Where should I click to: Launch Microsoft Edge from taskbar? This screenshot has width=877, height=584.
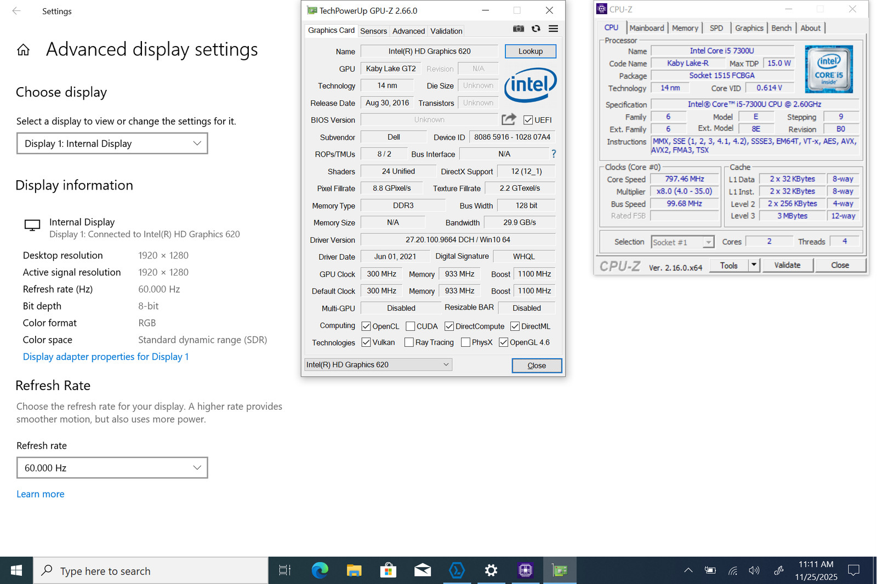click(320, 570)
